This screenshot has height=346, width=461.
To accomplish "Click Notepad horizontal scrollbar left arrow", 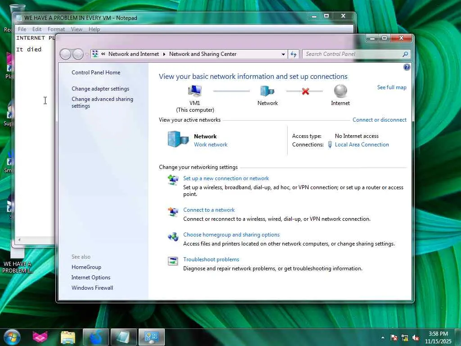I will point(19,240).
